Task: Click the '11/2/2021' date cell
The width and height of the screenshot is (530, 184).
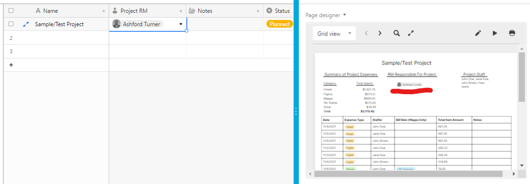Action: 329,147
